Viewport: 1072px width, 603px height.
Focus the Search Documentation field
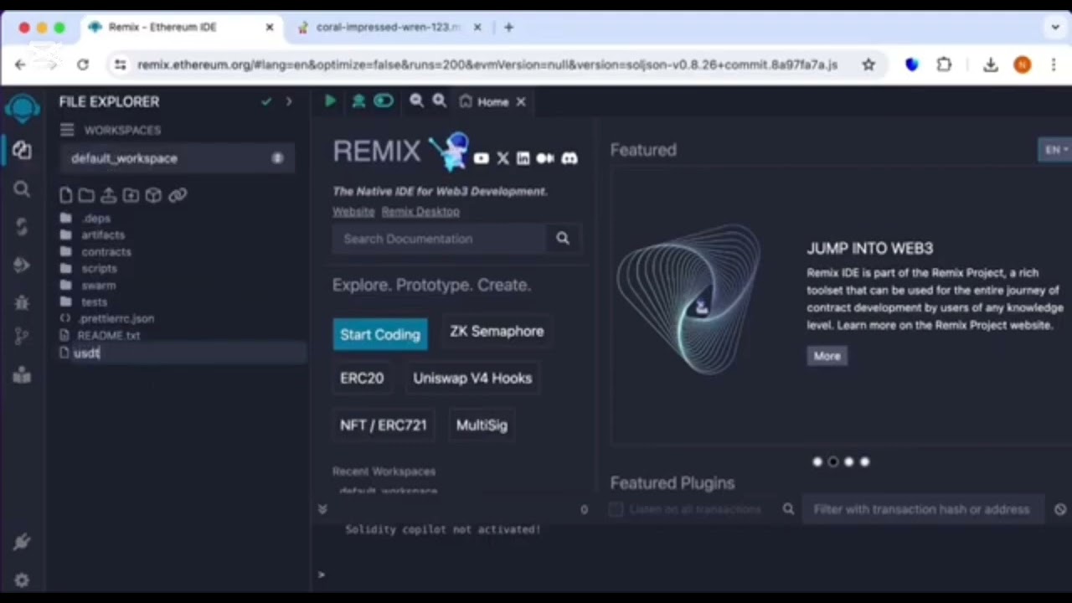(x=440, y=239)
